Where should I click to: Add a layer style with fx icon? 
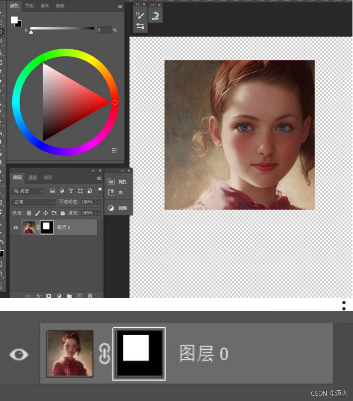pyautogui.click(x=38, y=296)
